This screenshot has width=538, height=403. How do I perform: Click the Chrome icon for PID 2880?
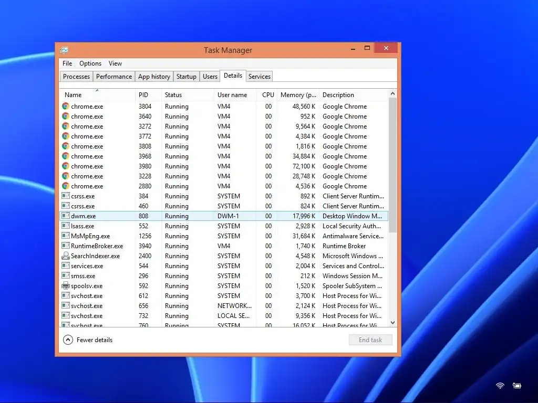(x=66, y=186)
